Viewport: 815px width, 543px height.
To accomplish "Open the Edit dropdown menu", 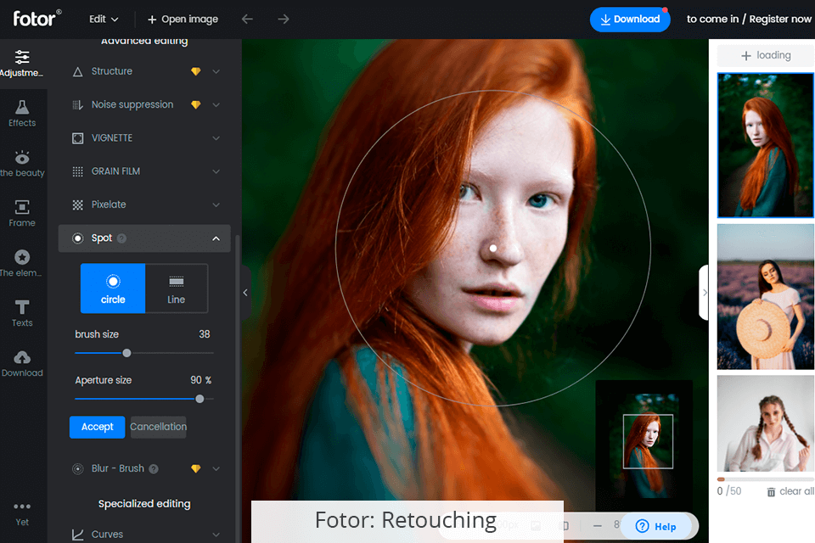I will pyautogui.click(x=104, y=19).
